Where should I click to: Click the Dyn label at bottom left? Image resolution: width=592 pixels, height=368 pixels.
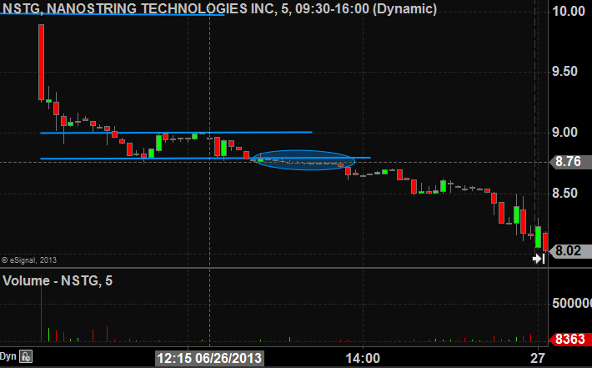coord(8,356)
